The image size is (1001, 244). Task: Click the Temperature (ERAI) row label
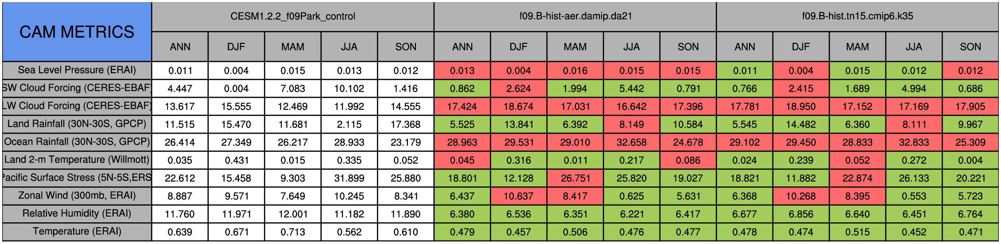pos(77,232)
